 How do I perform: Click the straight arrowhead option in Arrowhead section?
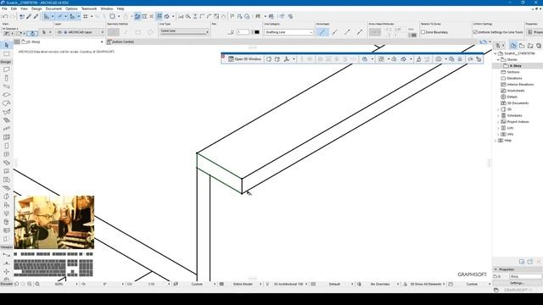pos(322,32)
